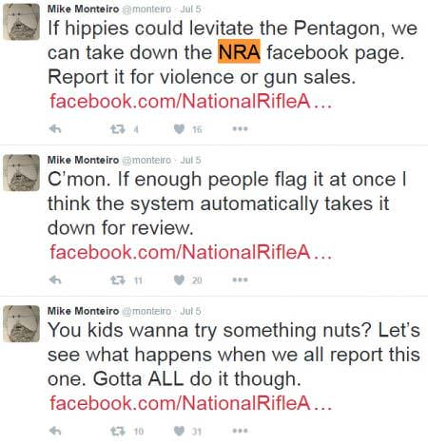The width and height of the screenshot is (428, 444).
Task: Click the highlighted NRA search term
Action: click(x=239, y=51)
